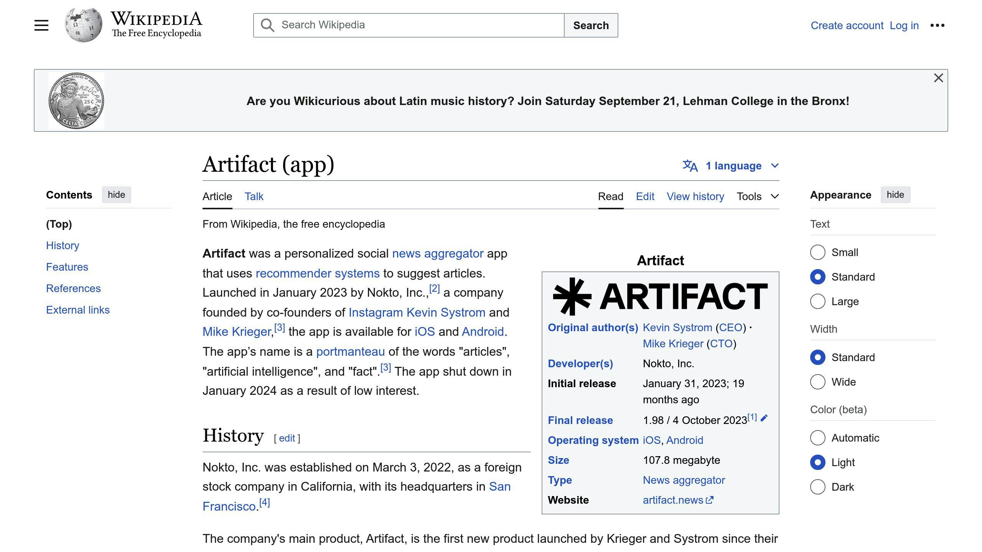The height and width of the screenshot is (552, 982).
Task: Click the Search button
Action: (x=591, y=25)
